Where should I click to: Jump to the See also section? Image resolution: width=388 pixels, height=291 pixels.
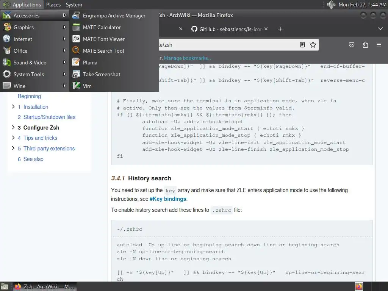click(x=33, y=159)
